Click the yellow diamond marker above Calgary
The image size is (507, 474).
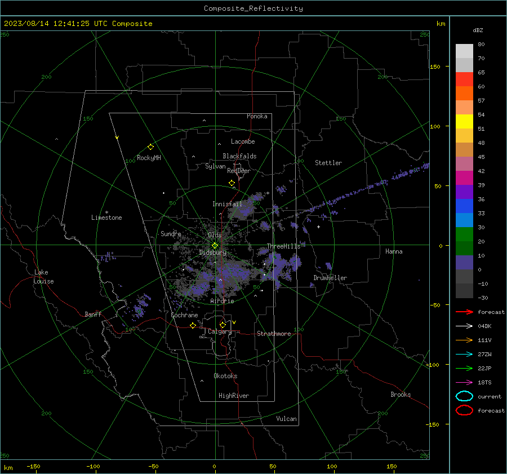point(223,325)
